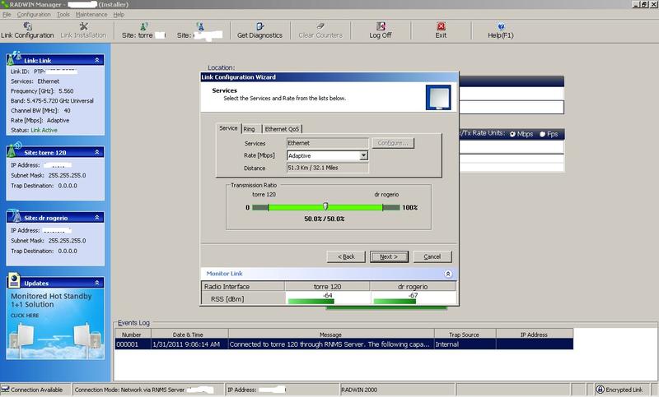Select the Mbps rate units option

pos(512,134)
